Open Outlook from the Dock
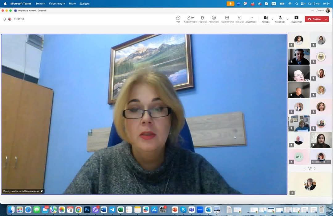 (208, 210)
